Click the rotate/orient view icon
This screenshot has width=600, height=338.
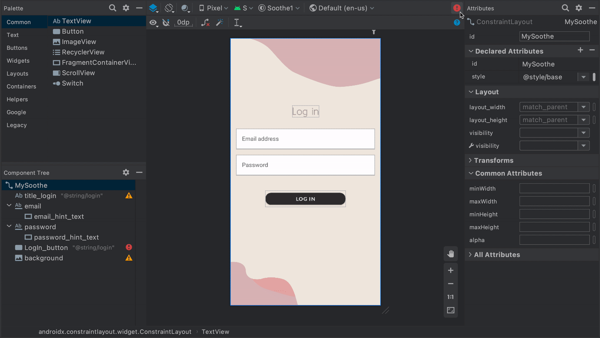point(169,8)
